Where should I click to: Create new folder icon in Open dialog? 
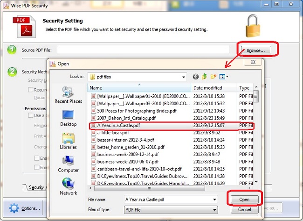coord(213,77)
